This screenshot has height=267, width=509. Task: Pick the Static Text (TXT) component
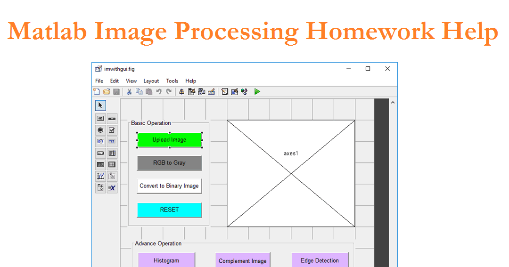coord(112,141)
